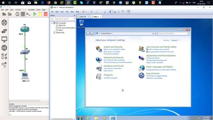Open Internet Explorer on Win-7 taskbar

coord(88,118)
